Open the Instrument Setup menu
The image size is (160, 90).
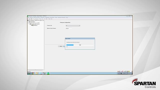[36, 17]
